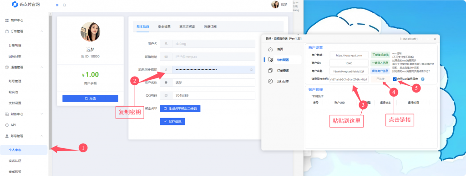Image resolution: width=466 pixels, height=176 pixels.
Task: Expand the 财务中心 menu chevron
Action: point(41,114)
